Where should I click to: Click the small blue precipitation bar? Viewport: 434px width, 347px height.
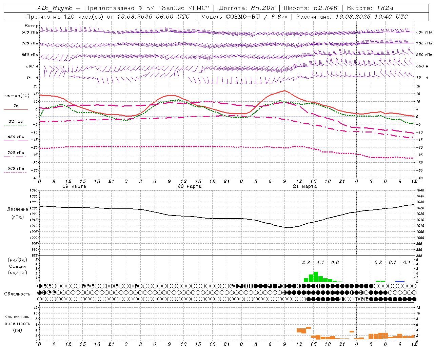[x=400, y=282]
